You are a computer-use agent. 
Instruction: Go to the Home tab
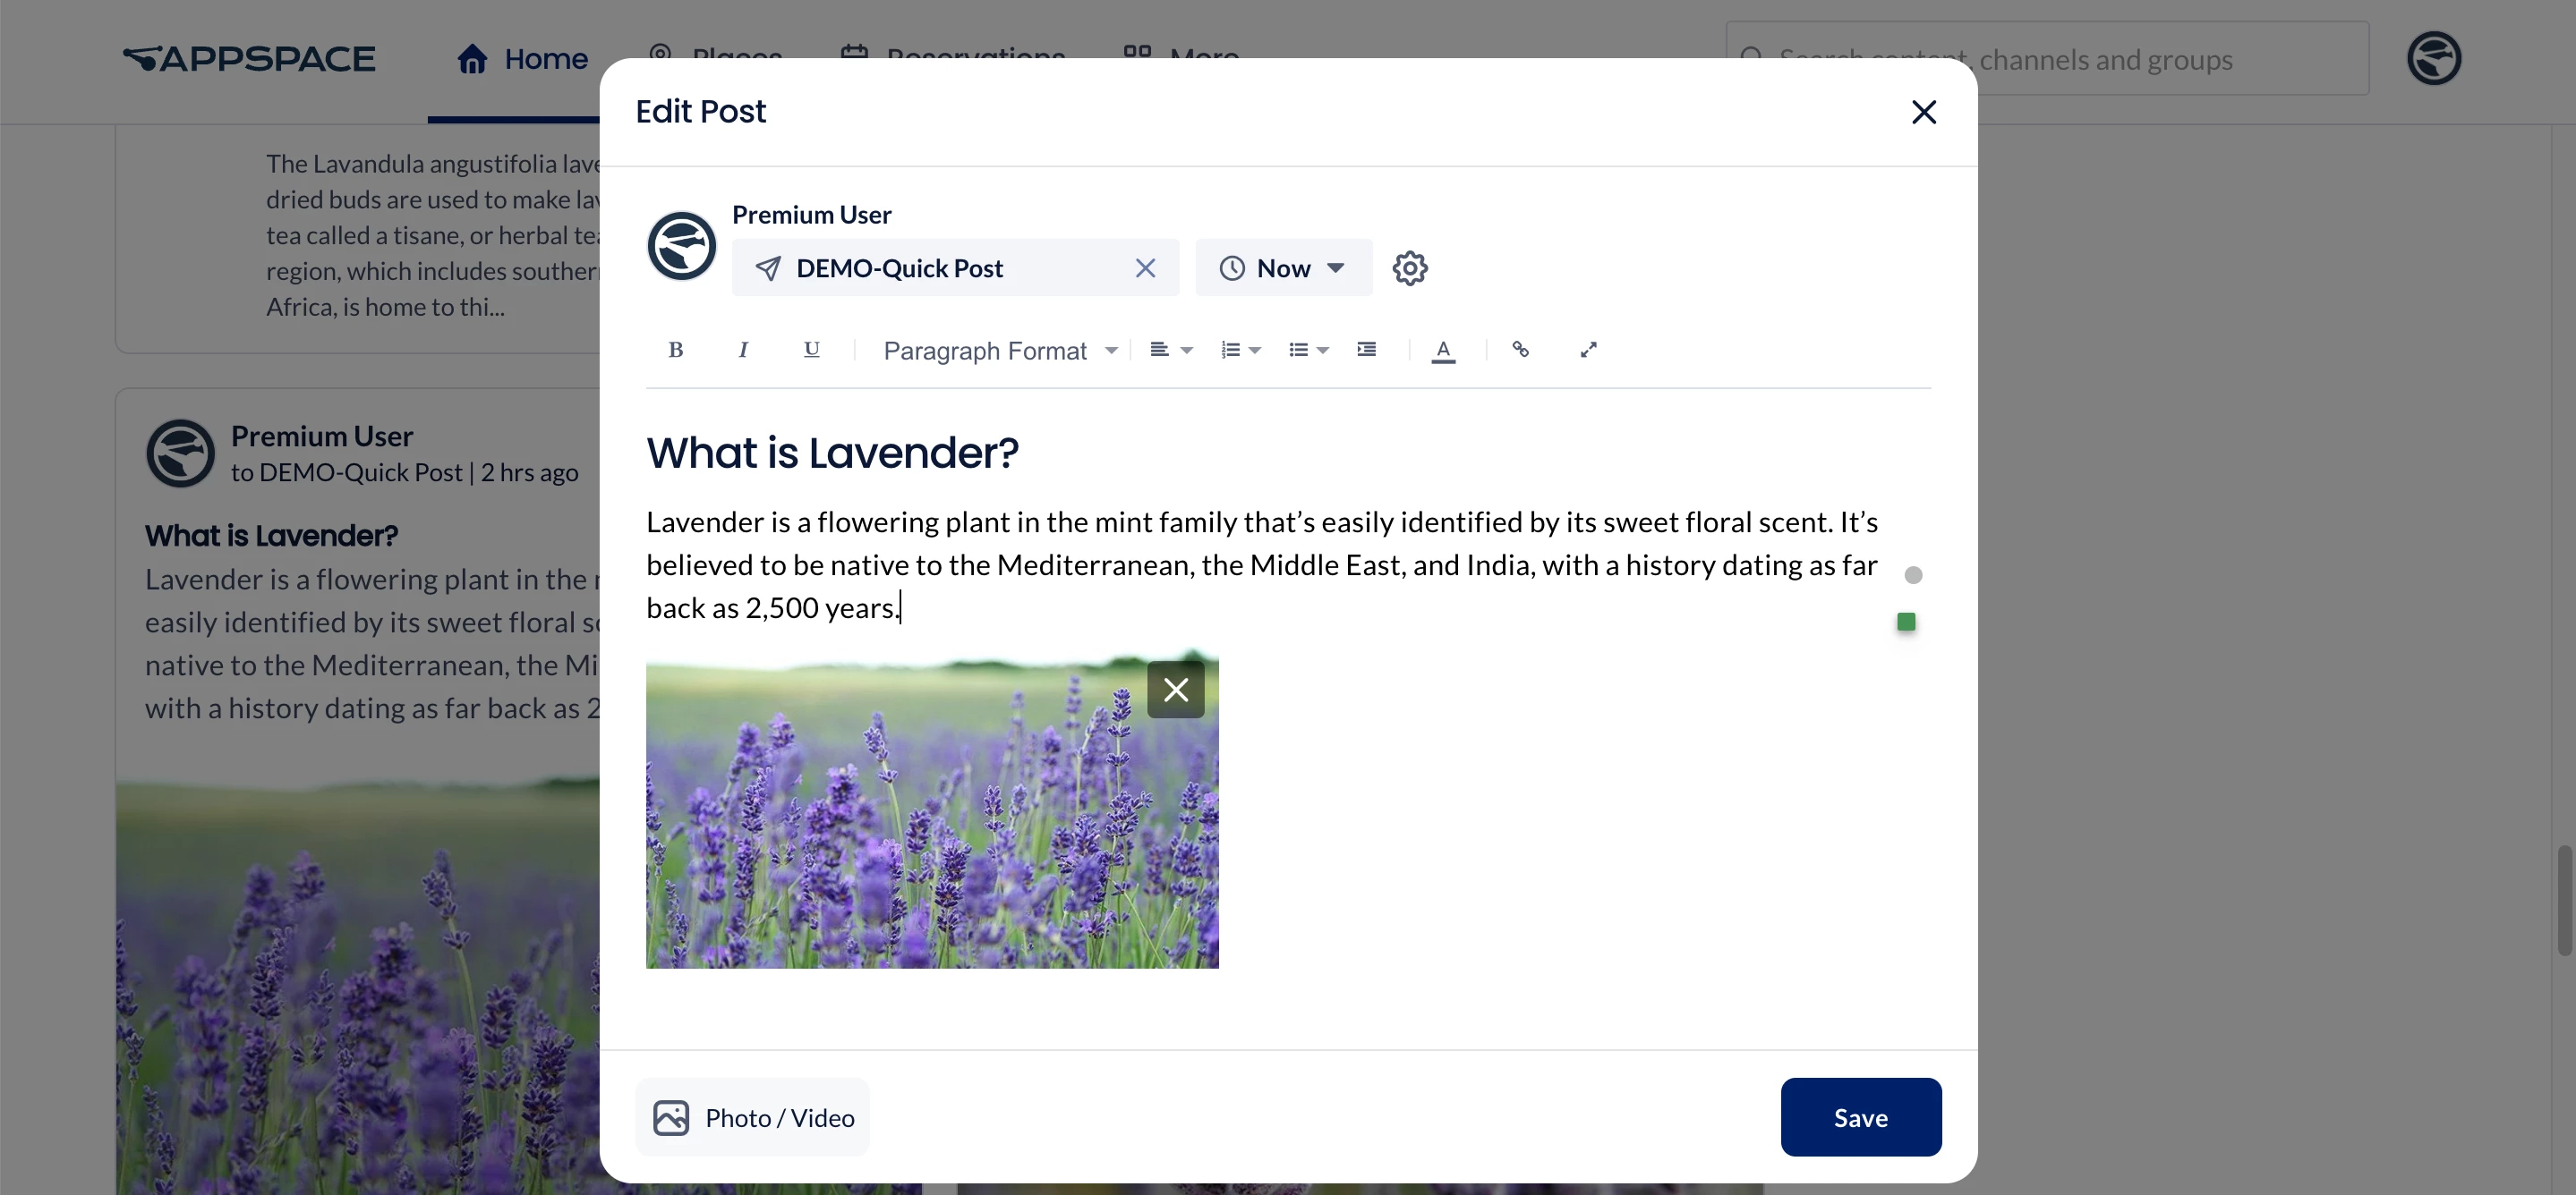(x=522, y=59)
